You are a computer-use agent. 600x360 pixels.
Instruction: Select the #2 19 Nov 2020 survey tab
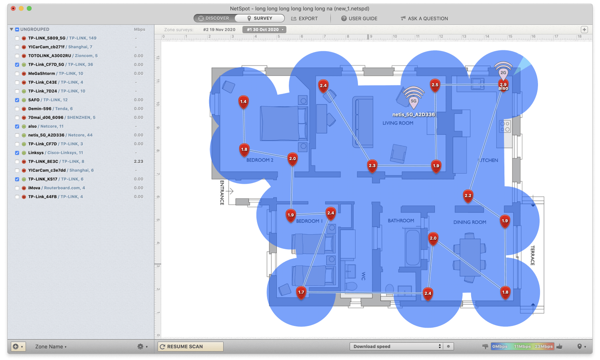(219, 30)
